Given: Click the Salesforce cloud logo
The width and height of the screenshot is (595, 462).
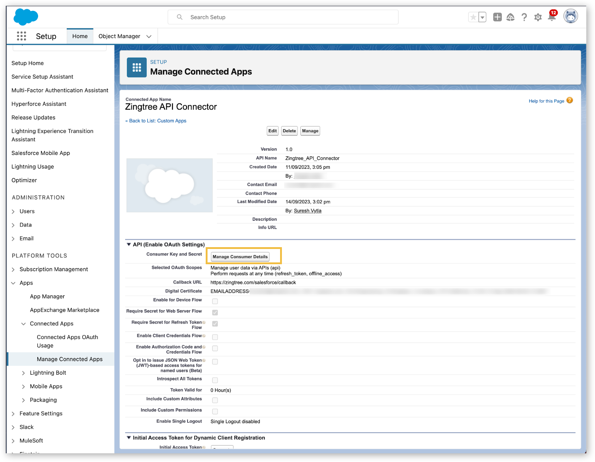Looking at the screenshot, I should (x=26, y=17).
